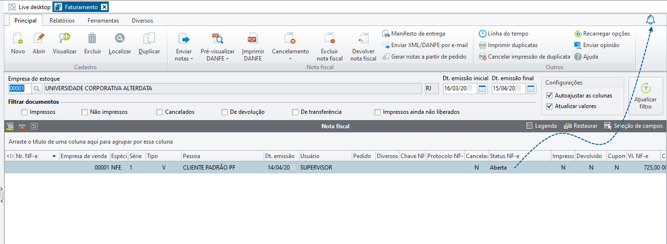This screenshot has width=667, height=244.
Task: Click the Visualizar icon
Action: pos(64,38)
